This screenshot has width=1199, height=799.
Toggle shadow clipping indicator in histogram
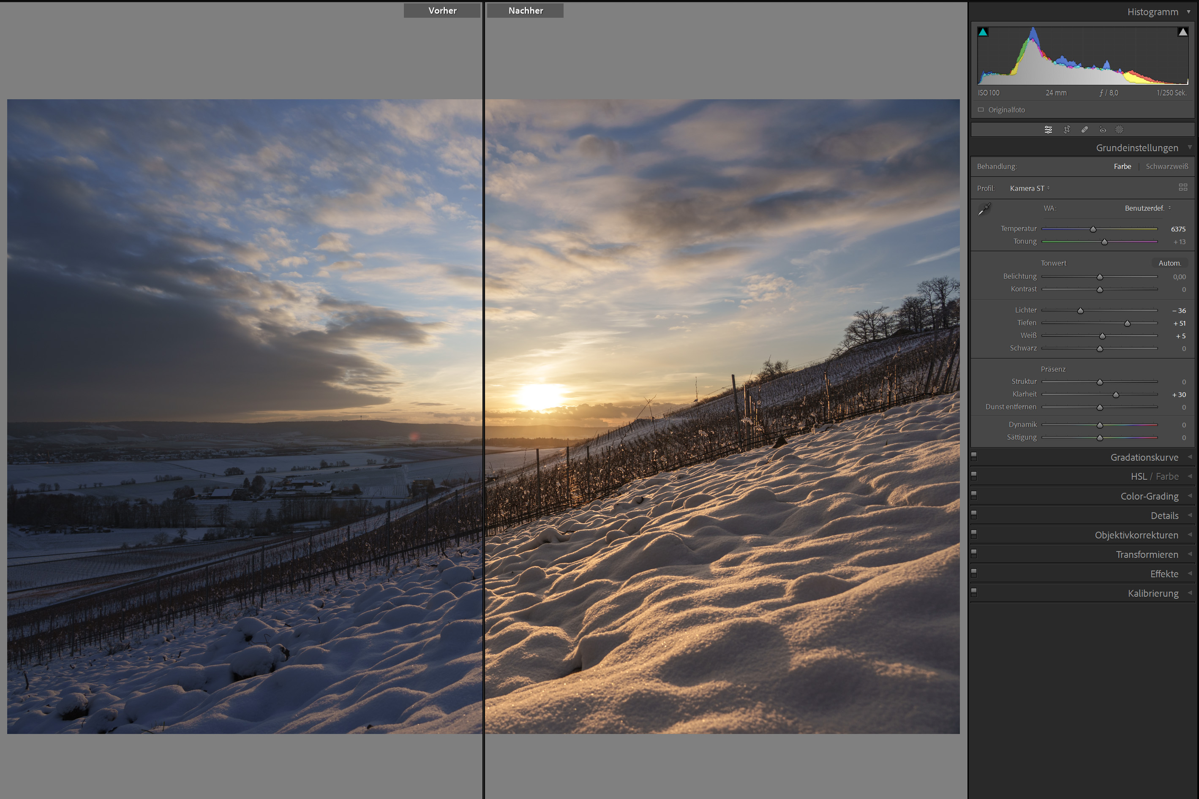tap(983, 32)
